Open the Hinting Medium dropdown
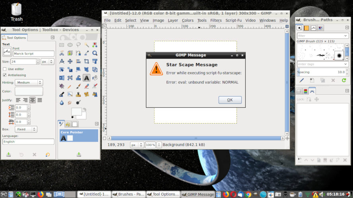The height and width of the screenshot is (198, 353). click(29, 82)
